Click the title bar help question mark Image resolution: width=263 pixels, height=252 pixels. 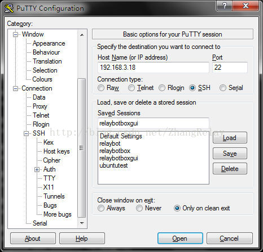225,6
